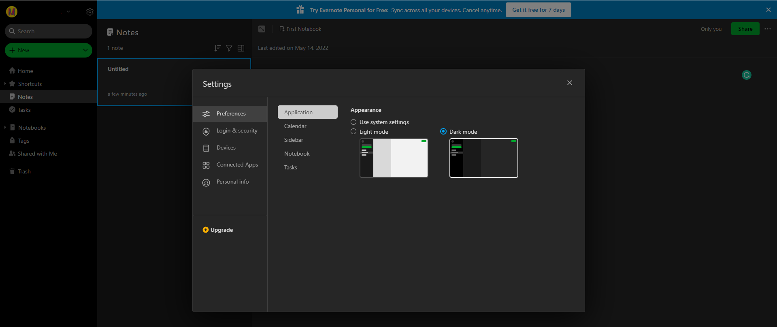The width and height of the screenshot is (777, 327).
Task: Click the user avatar M icon
Action: (12, 12)
